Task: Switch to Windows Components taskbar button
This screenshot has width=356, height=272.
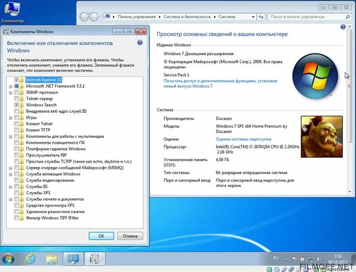Action: click(95, 259)
